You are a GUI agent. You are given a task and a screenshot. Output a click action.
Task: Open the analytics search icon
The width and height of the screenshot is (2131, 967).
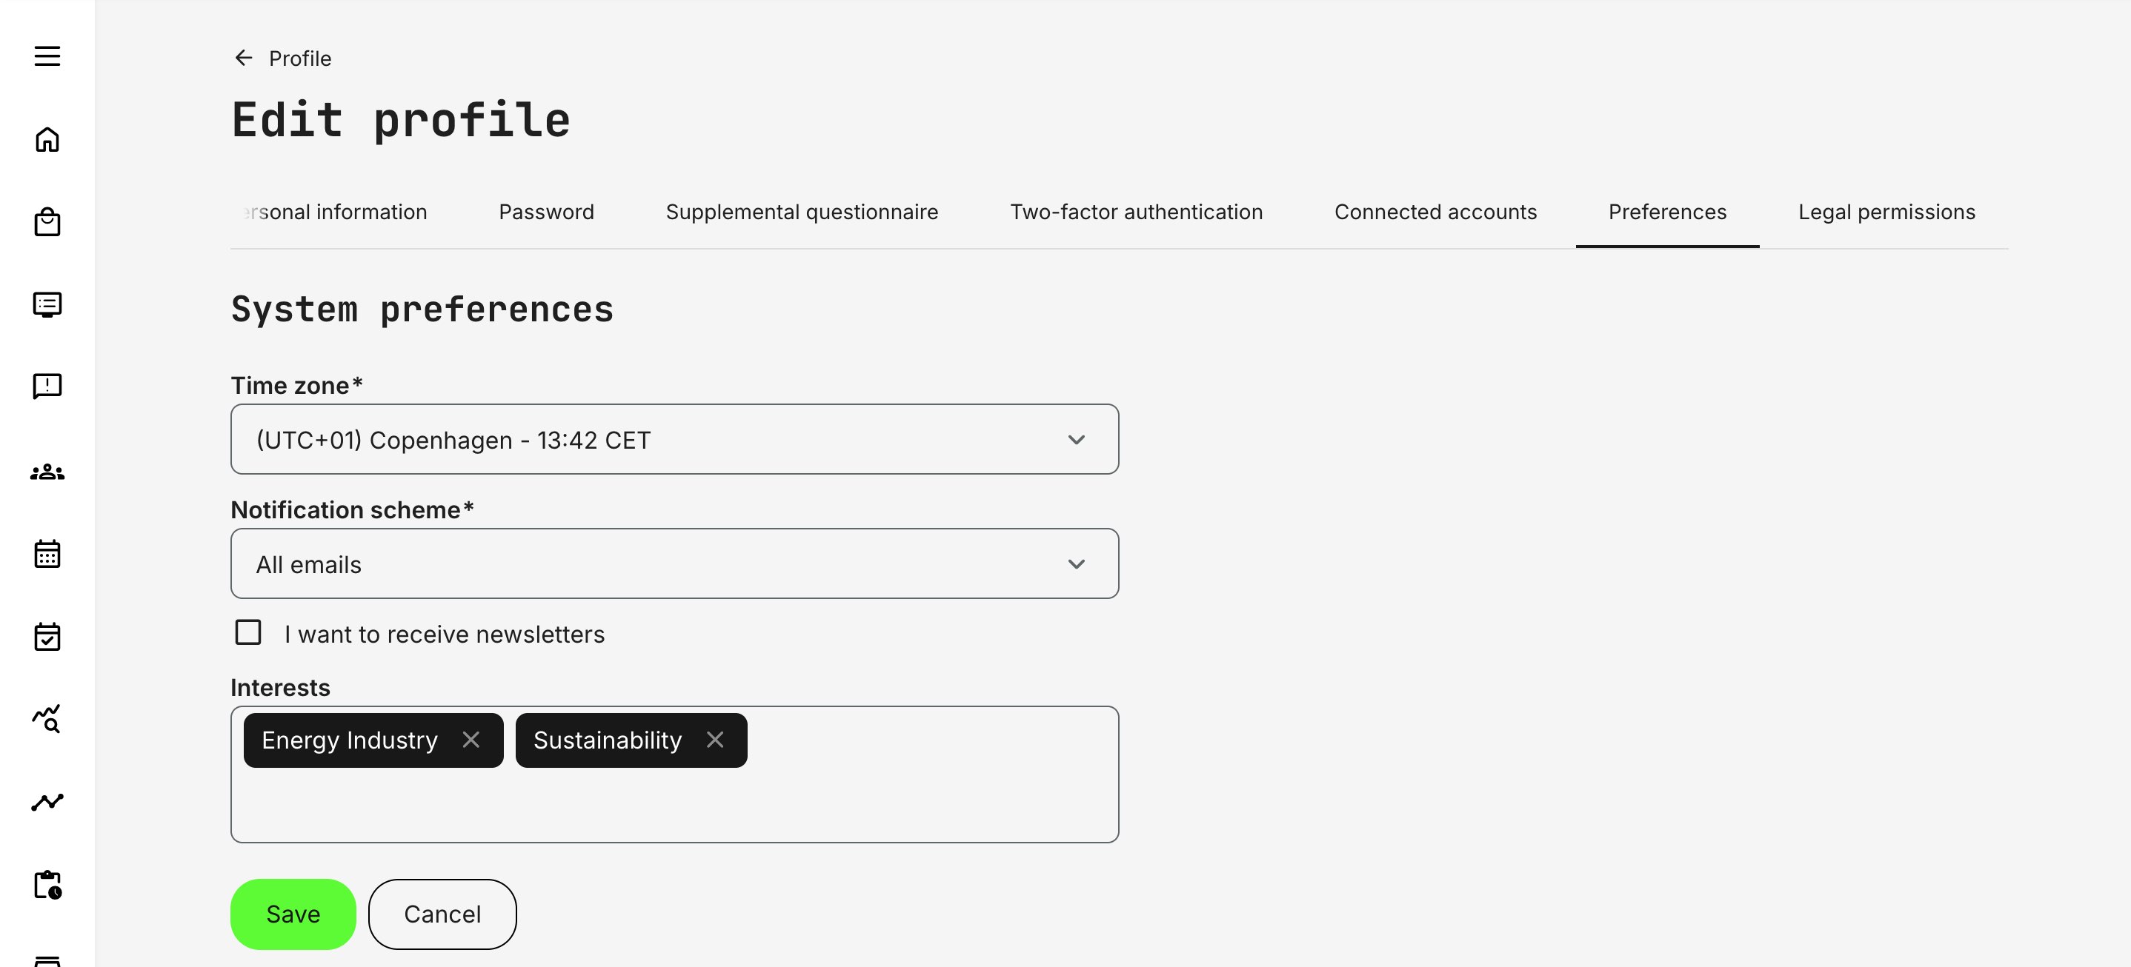tap(47, 719)
